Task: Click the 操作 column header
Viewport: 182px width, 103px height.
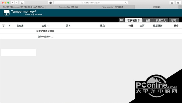Action: pos(176,25)
